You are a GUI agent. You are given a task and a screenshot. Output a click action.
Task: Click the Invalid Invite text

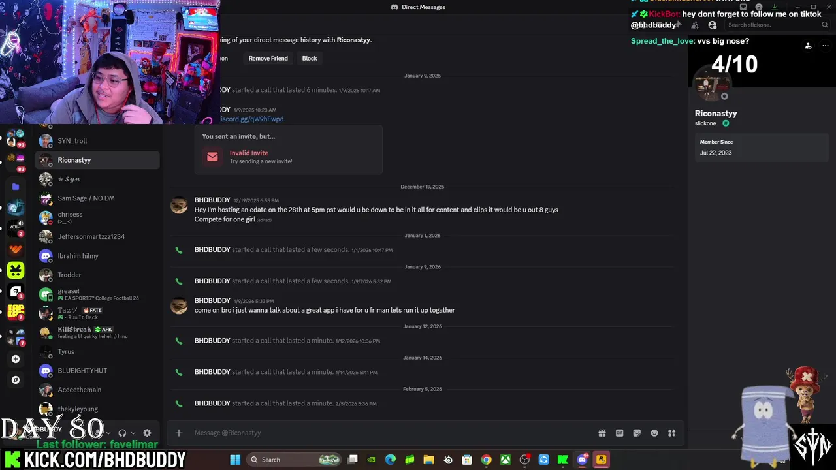click(249, 153)
